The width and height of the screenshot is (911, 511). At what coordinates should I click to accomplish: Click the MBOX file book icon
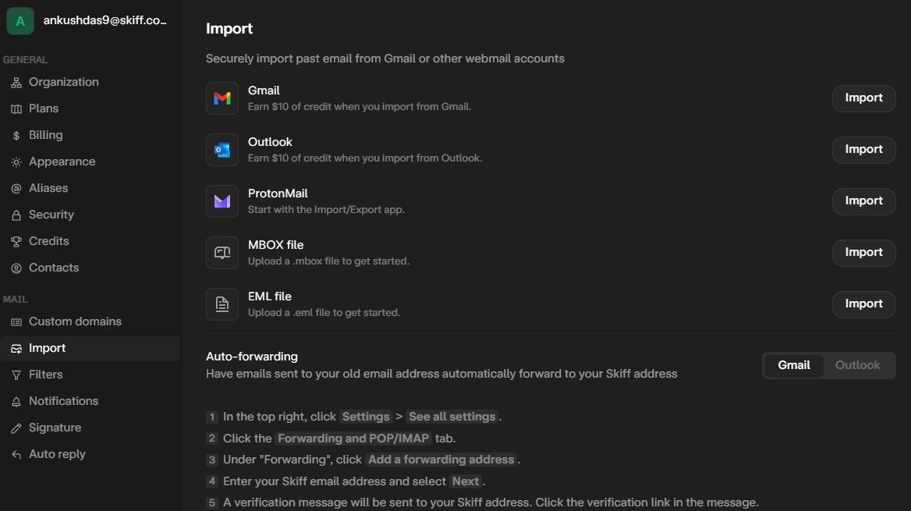pyautogui.click(x=222, y=252)
